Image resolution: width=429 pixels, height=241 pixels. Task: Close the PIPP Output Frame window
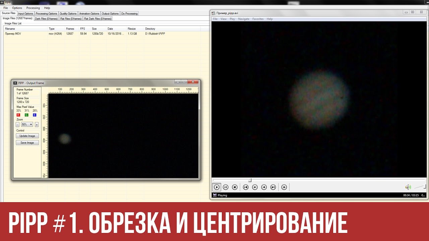coord(193,82)
